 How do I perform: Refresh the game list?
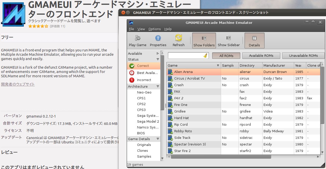(x=179, y=38)
